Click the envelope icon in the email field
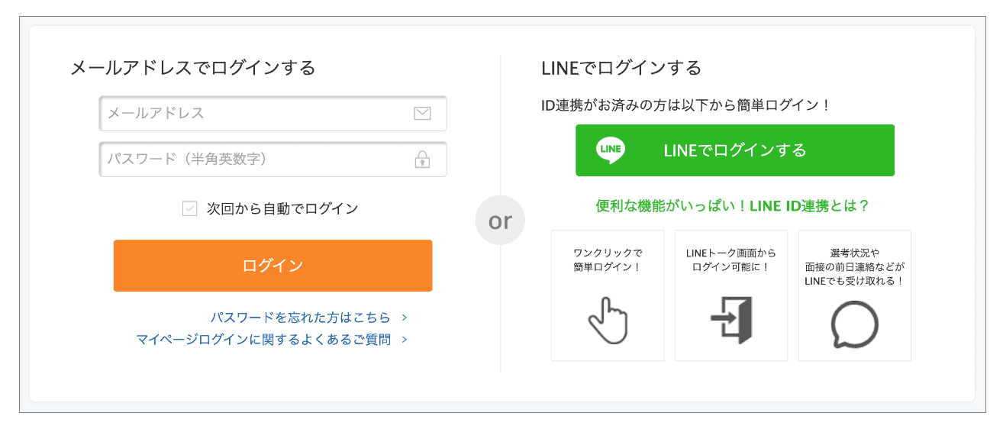The width and height of the screenshot is (1003, 432). [422, 114]
